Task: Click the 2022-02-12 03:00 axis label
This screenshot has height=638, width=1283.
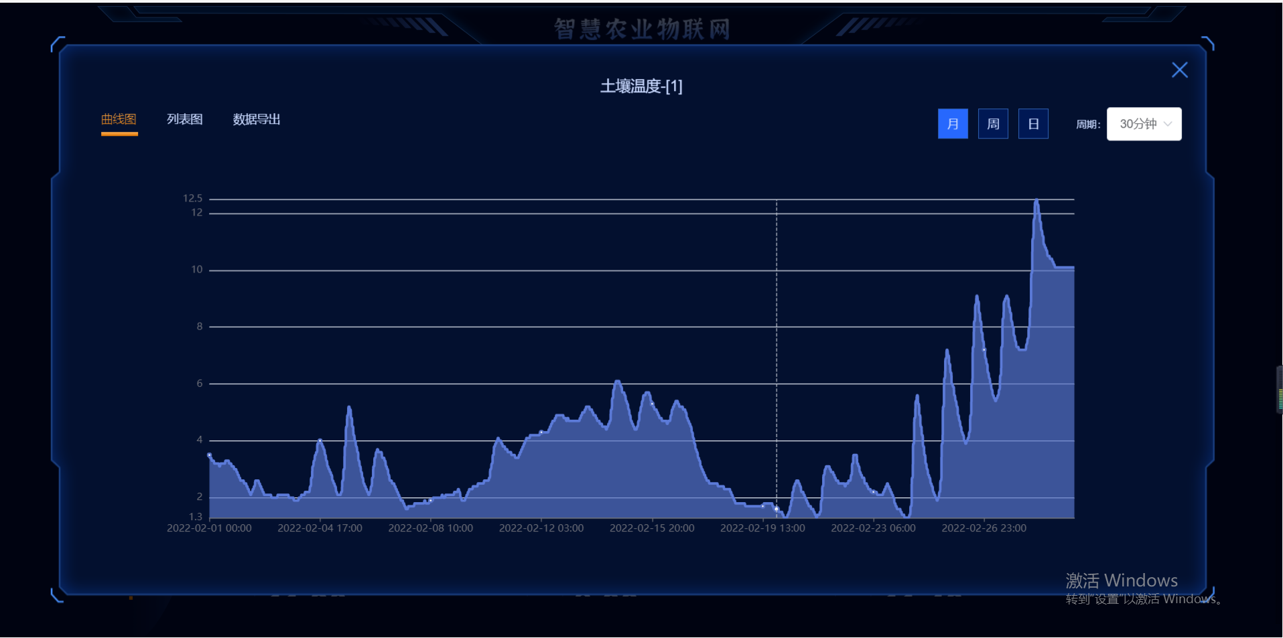Action: [541, 528]
